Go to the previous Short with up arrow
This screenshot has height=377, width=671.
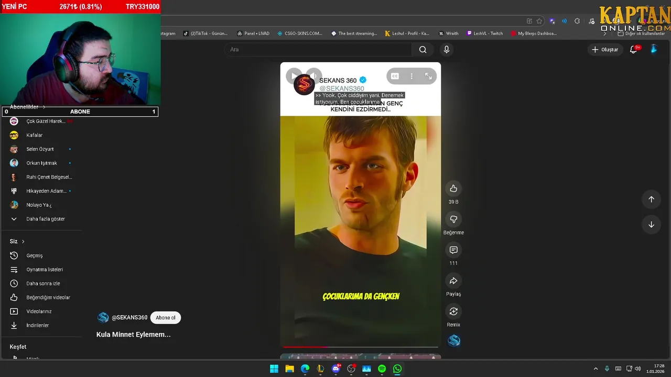pyautogui.click(x=651, y=199)
